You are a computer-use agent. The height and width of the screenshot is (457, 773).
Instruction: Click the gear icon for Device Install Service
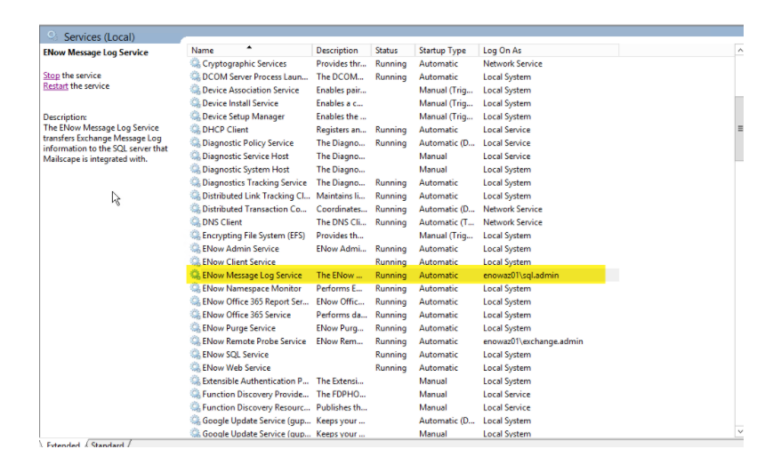(x=195, y=103)
